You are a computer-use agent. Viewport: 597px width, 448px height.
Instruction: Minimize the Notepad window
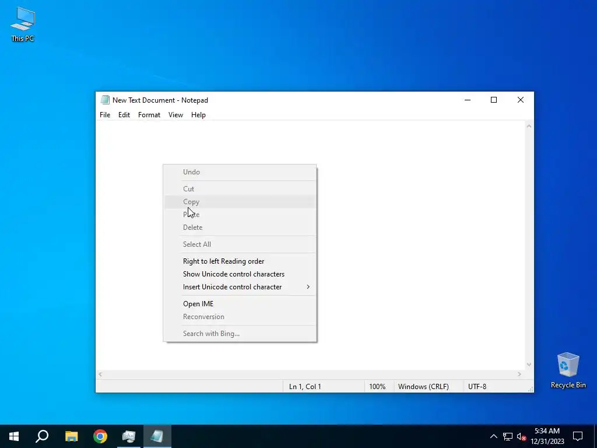(x=468, y=100)
